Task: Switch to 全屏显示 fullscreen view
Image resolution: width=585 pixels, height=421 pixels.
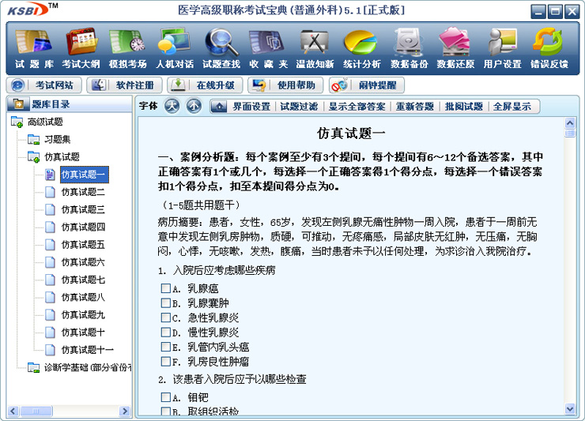Action: [x=512, y=107]
